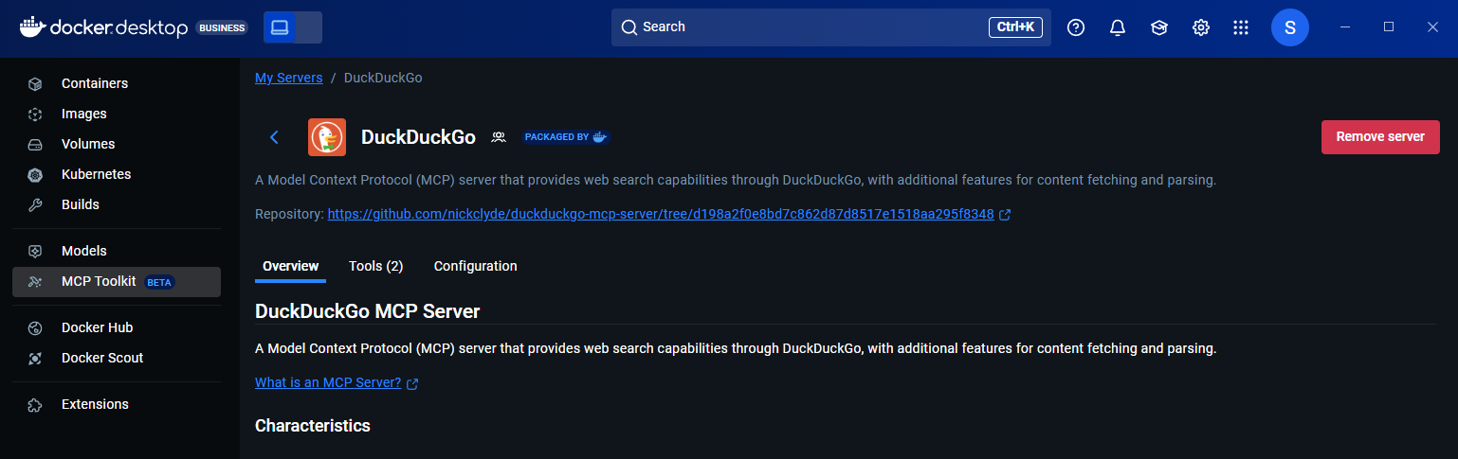1458x459 pixels.
Task: Go back using the left chevron arrow
Action: pos(275,137)
